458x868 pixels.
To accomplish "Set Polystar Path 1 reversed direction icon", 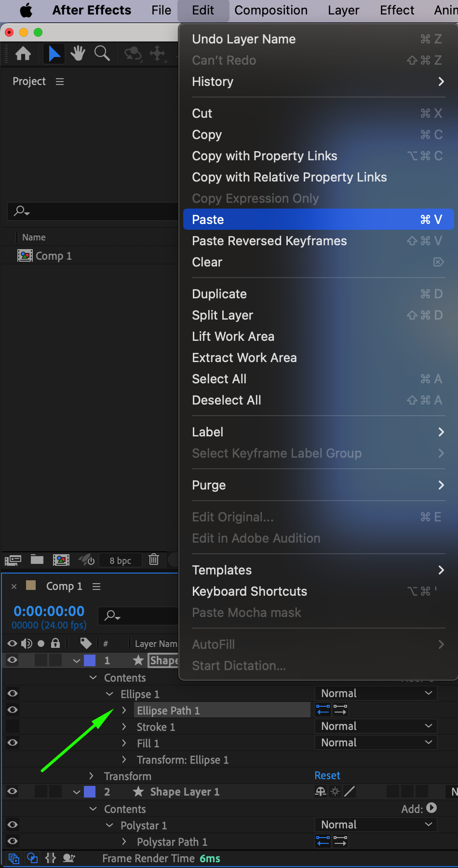I will (x=323, y=841).
